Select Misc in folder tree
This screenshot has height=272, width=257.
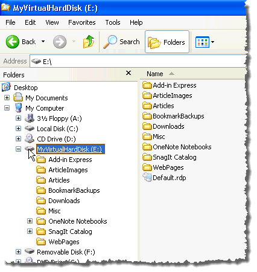tap(54, 211)
